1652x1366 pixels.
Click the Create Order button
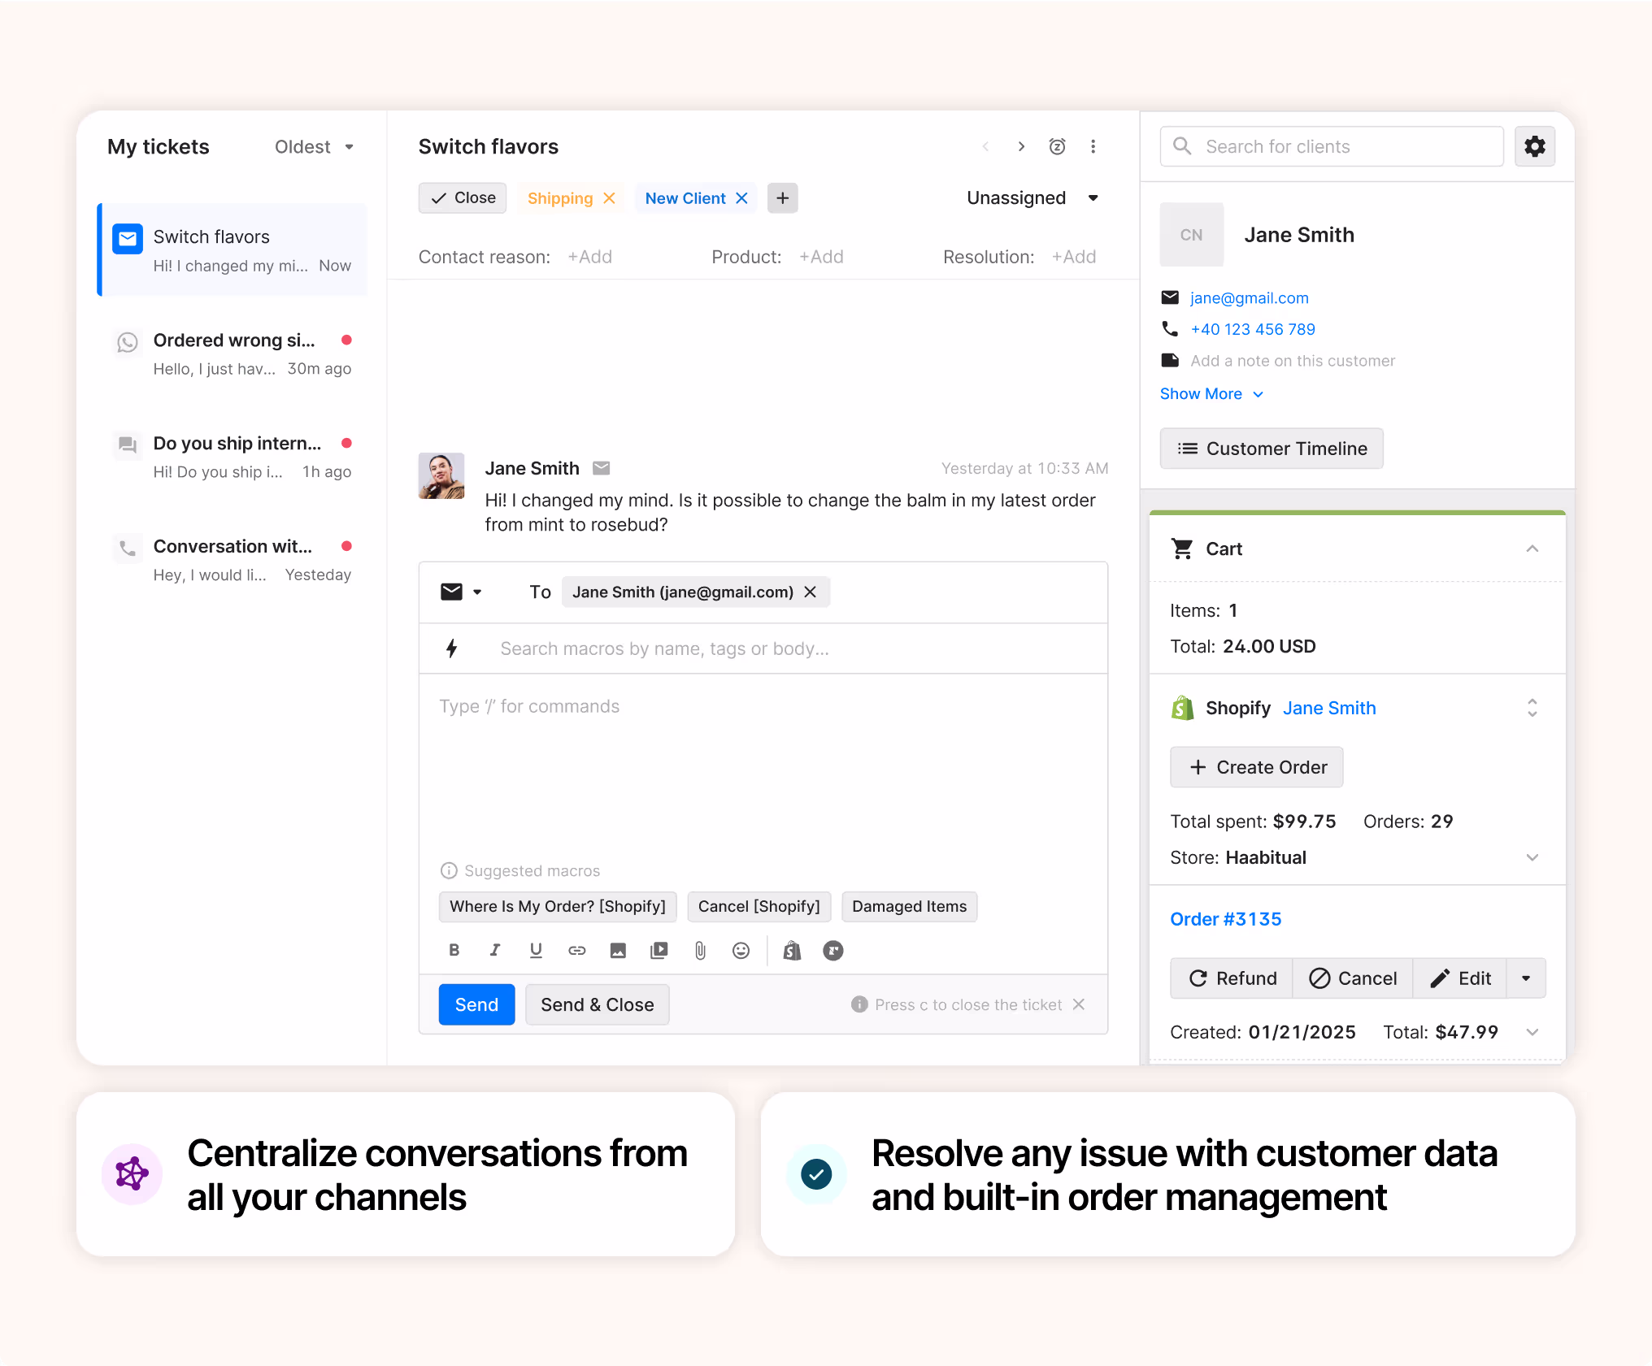[1257, 767]
